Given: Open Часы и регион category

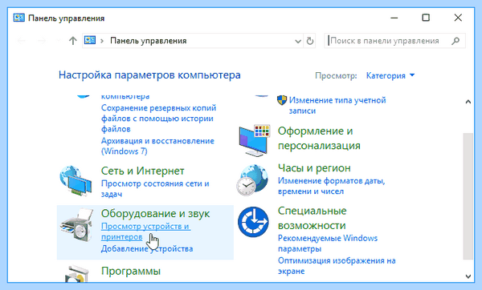Looking at the screenshot, I should coord(314,168).
